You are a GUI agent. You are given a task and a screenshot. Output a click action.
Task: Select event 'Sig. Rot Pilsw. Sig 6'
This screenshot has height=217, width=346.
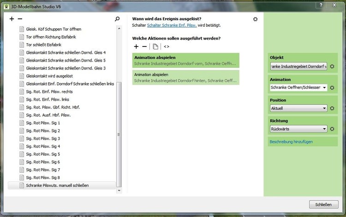[x=43, y=162]
